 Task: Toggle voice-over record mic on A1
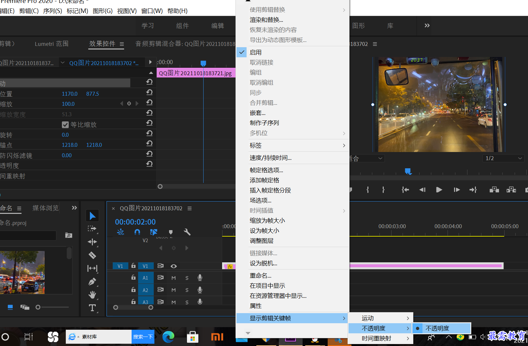tap(200, 278)
